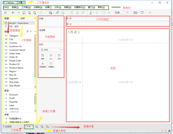Click the measures list scrollbar
Image resolution: width=173 pixels, height=134 pixels.
[35, 100]
